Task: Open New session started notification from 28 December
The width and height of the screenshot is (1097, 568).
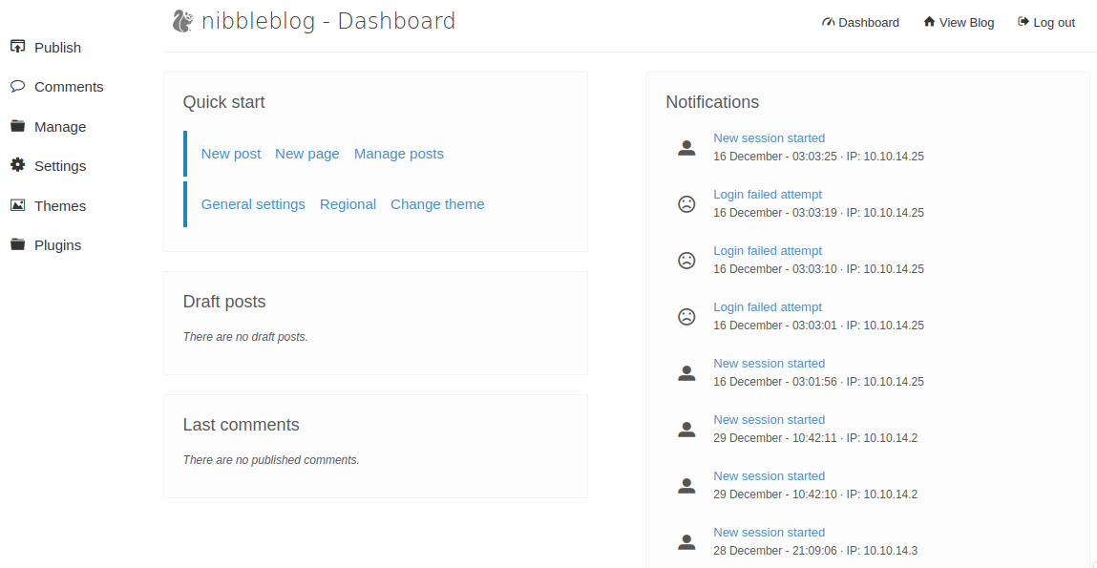Action: (x=769, y=533)
